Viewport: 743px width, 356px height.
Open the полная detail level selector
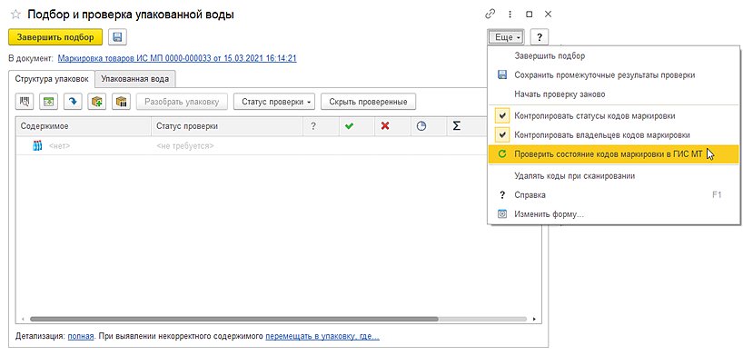(x=80, y=337)
